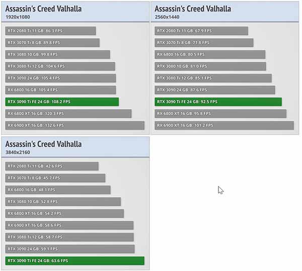Click the 1920x1080 Assassin's Creed Valhalla chart title

click(x=43, y=9)
